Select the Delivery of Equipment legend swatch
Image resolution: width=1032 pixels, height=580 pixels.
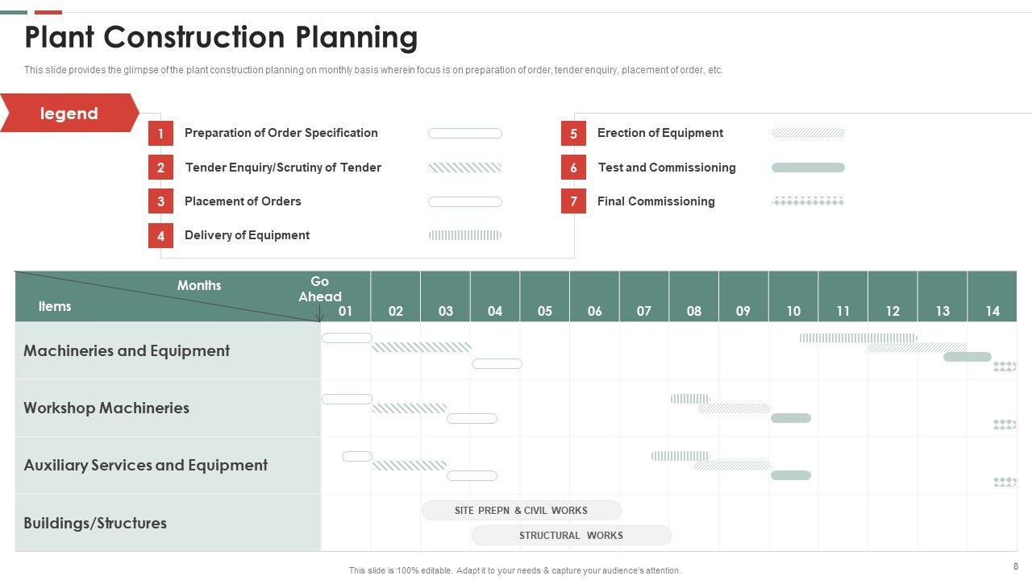coord(464,235)
